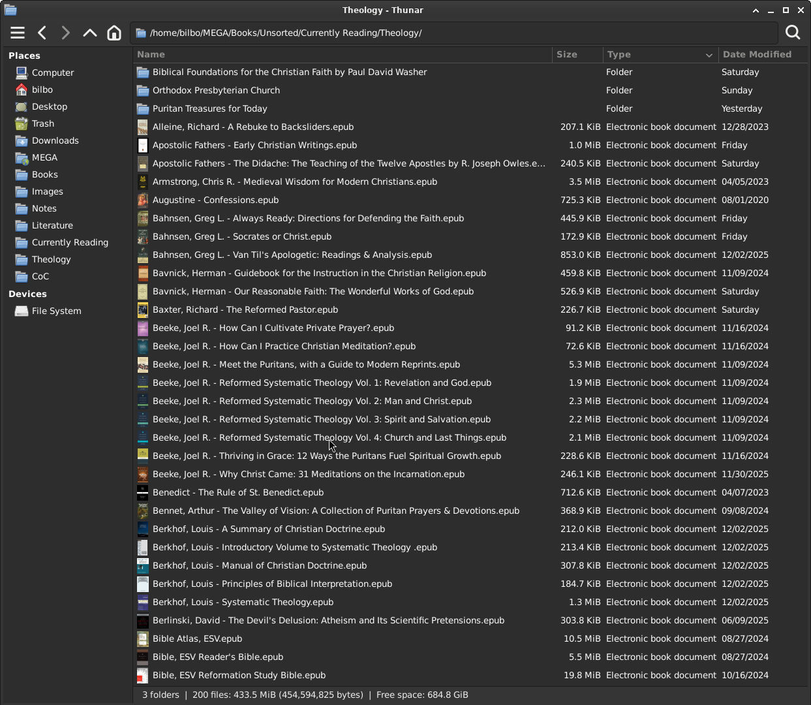Sort by Date Modified column header
811x705 pixels.
[x=763, y=54]
